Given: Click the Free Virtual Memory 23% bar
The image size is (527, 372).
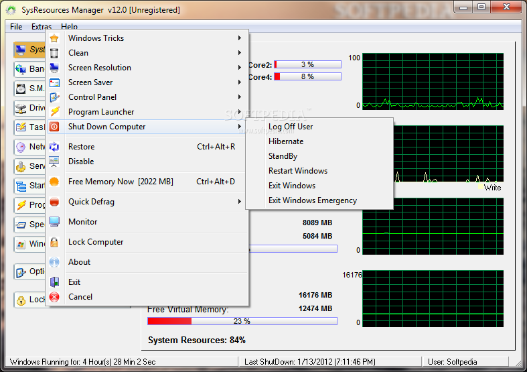Looking at the screenshot, I should [242, 321].
